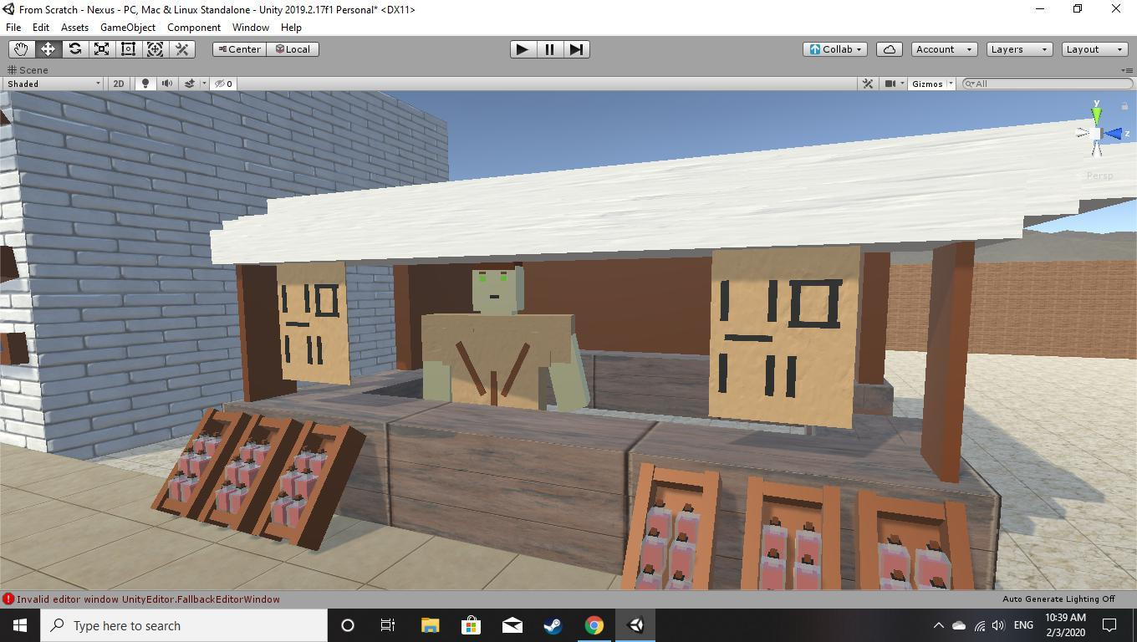Open the Gizmos dropdown arrow
This screenshot has width=1137, height=642.
click(951, 84)
